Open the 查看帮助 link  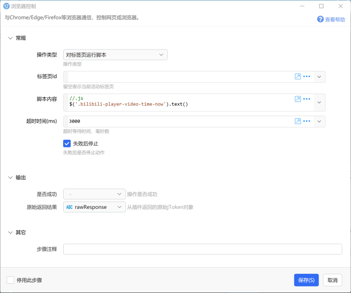click(x=335, y=20)
